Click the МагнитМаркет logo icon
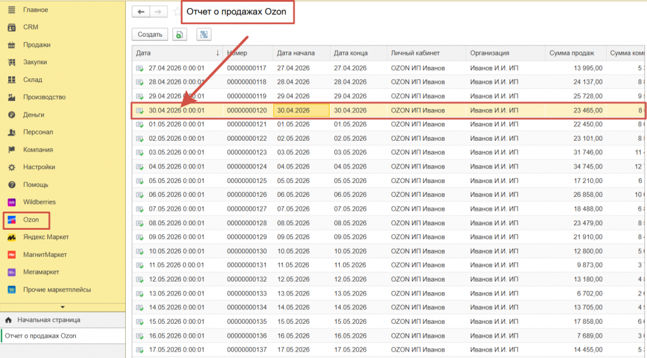Image resolution: width=647 pixels, height=358 pixels. [11, 255]
